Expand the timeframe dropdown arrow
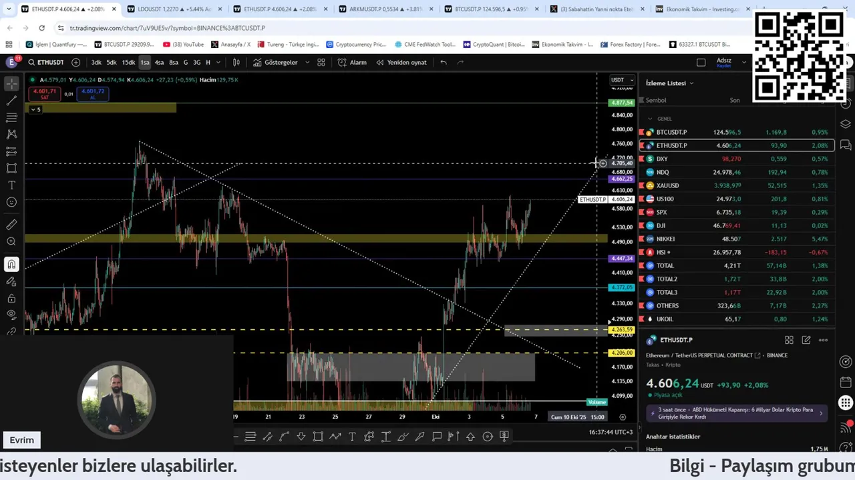This screenshot has width=855, height=480. (x=218, y=62)
